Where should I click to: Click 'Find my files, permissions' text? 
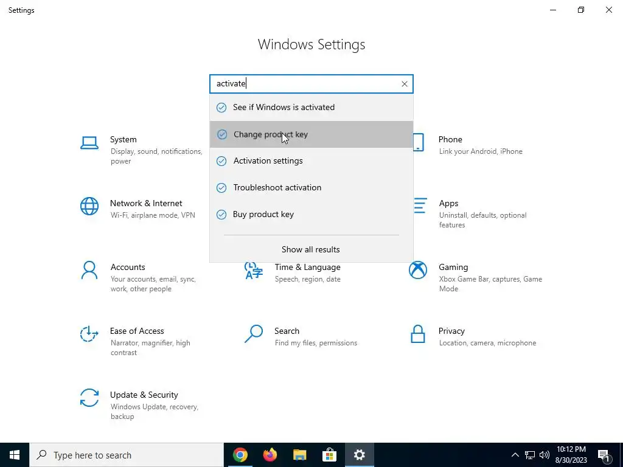(x=316, y=343)
